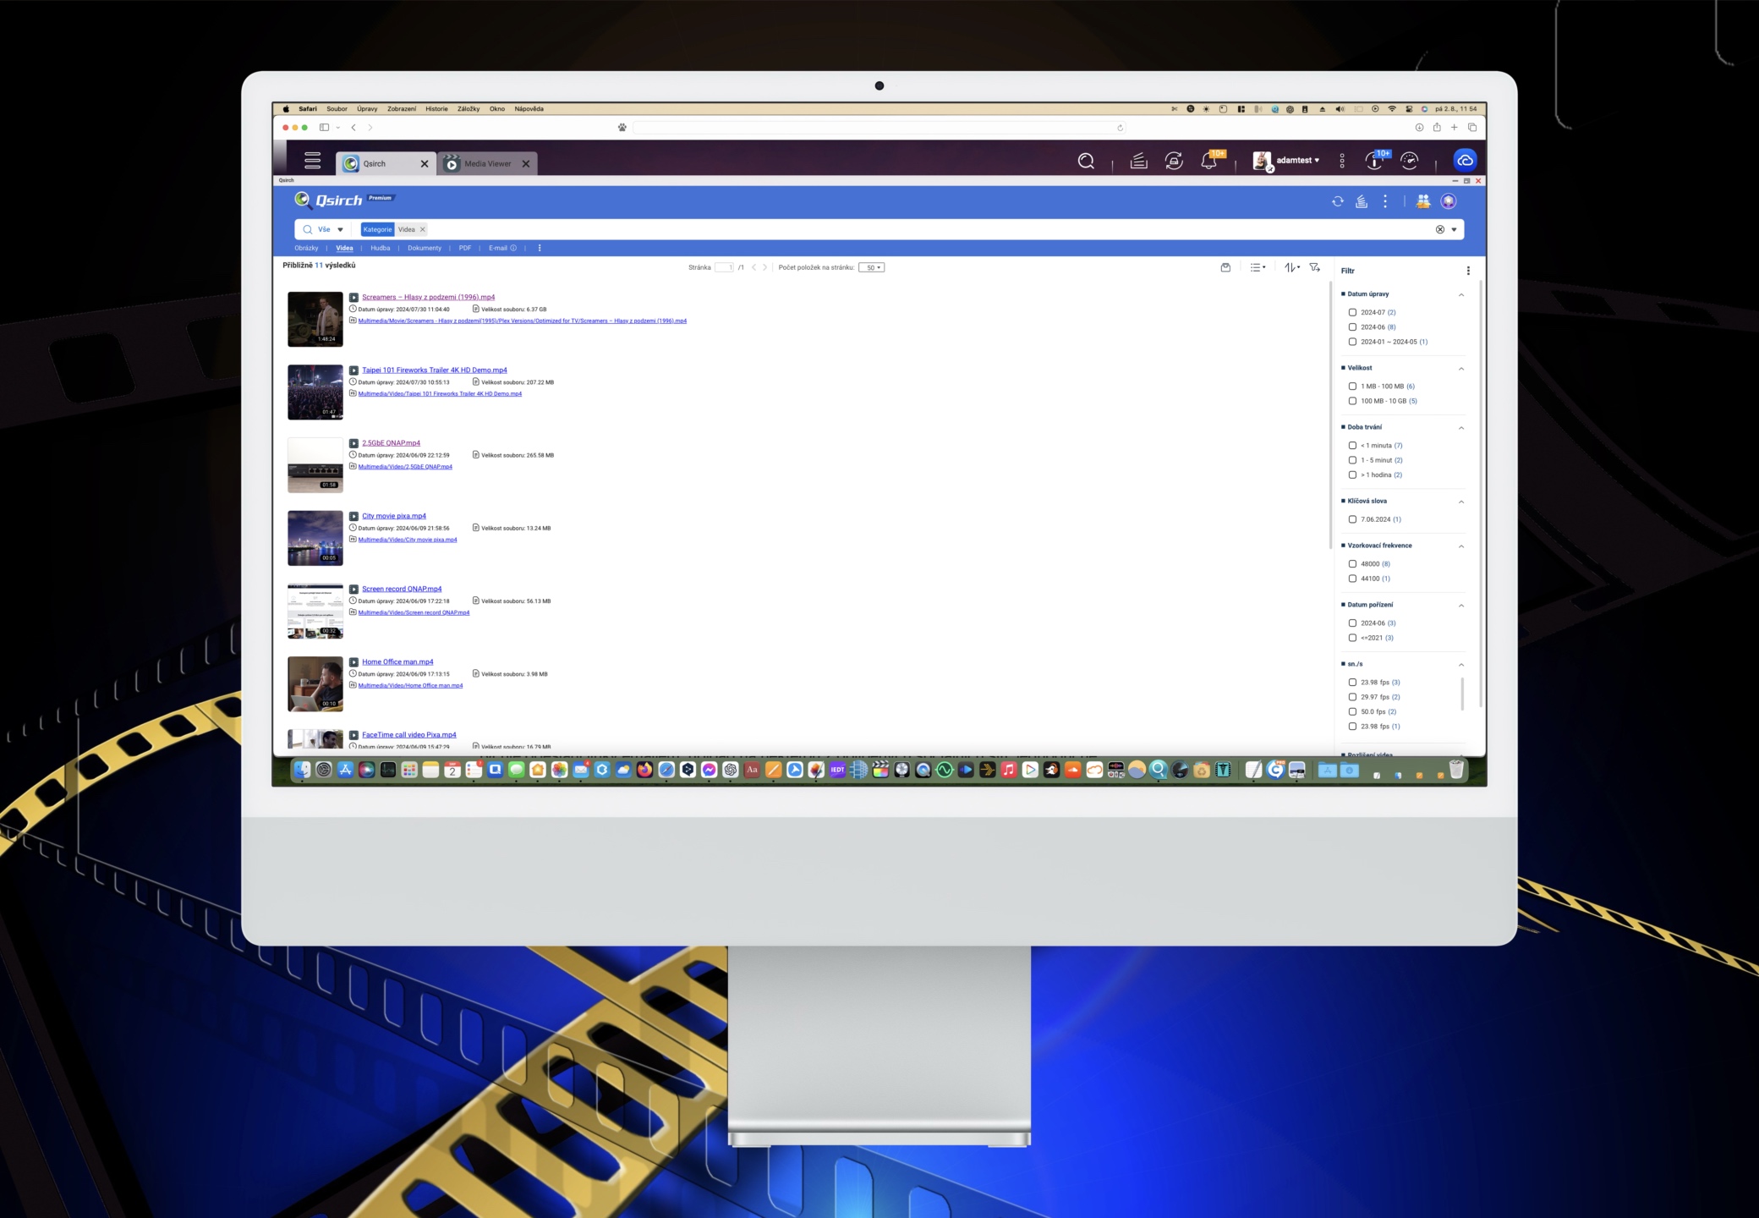Click the Qsirch refresh icon
Screen dimensions: 1759x1218
pyautogui.click(x=1337, y=201)
